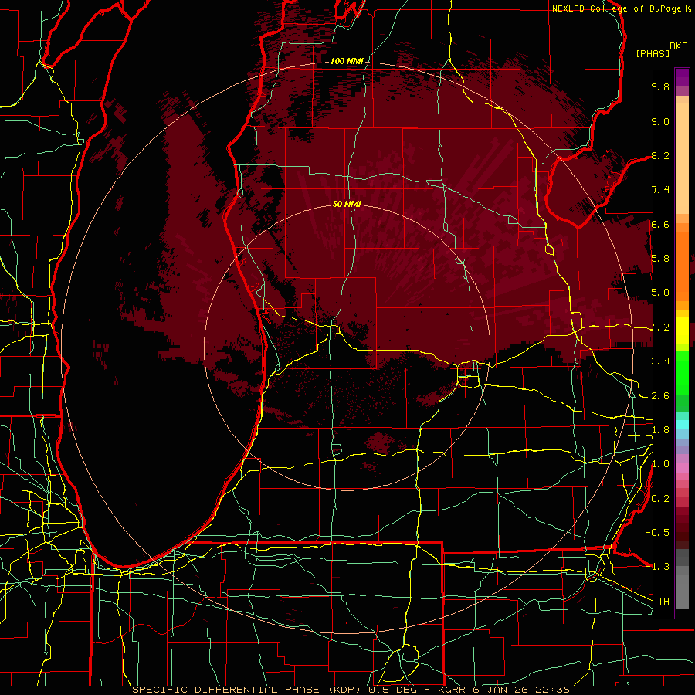Select the 4.2 scale value
This screenshot has width=695, height=695.
[660, 327]
